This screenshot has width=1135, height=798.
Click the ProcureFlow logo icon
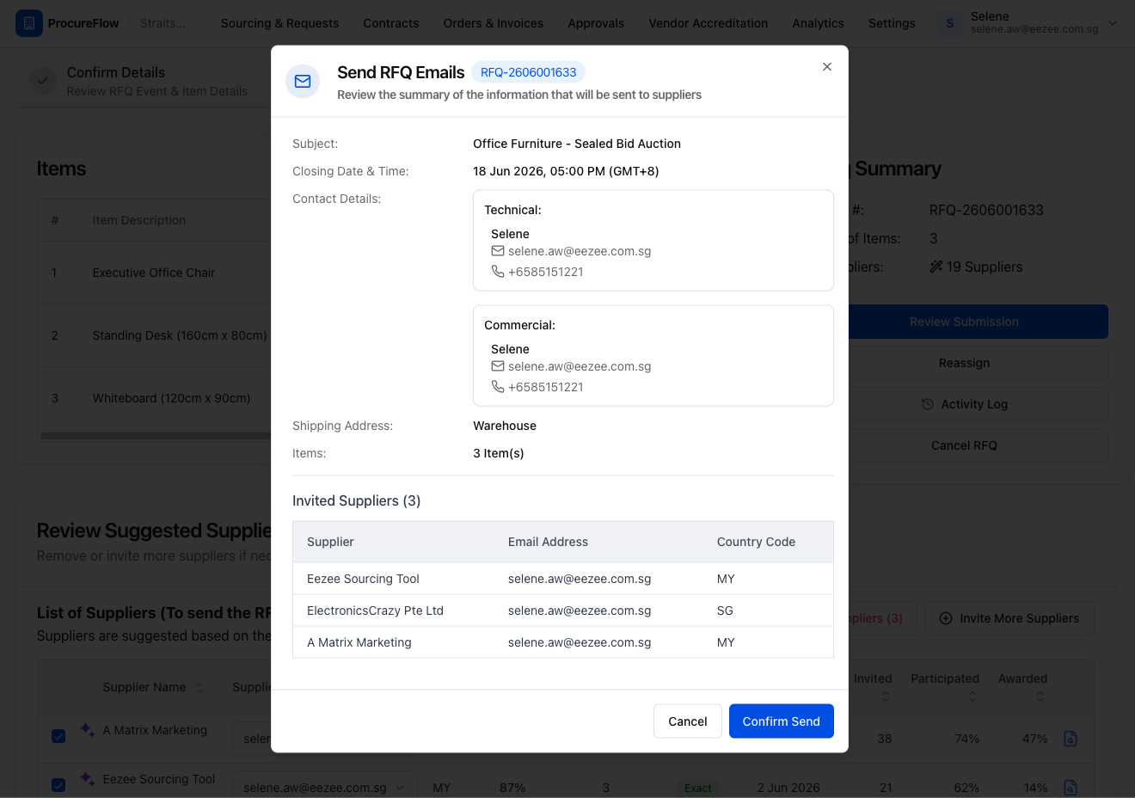(x=29, y=23)
